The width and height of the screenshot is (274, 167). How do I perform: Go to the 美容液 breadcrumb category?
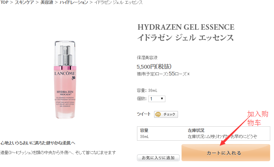[47, 2]
